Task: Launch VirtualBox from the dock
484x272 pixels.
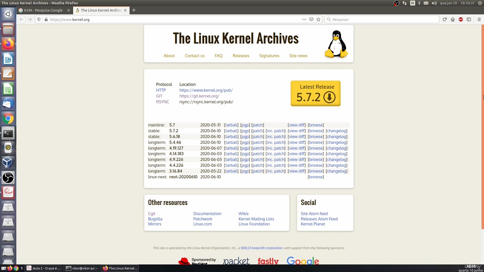Action: (x=8, y=163)
